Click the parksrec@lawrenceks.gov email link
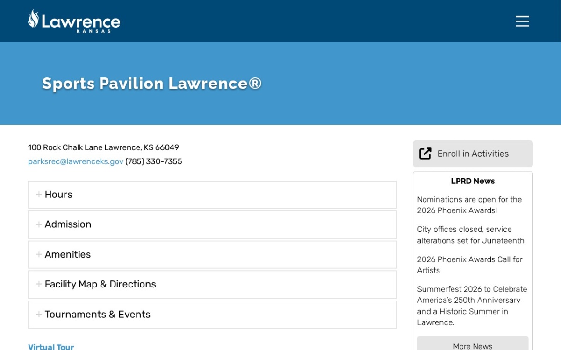This screenshot has width=561, height=350. coord(76,161)
